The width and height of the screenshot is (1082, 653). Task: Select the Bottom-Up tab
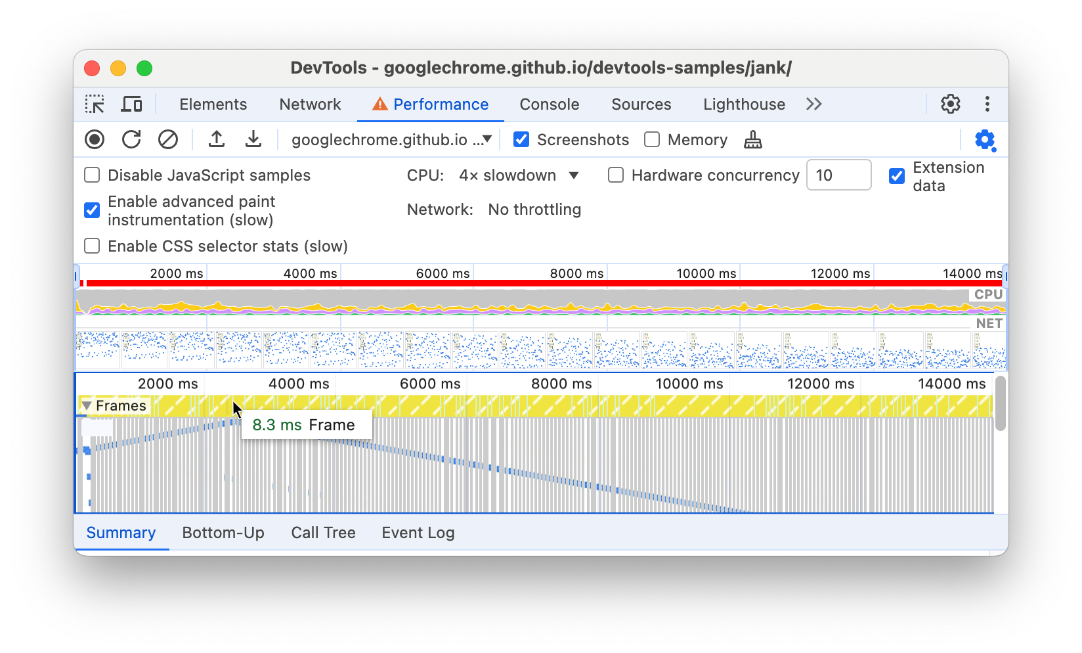223,533
